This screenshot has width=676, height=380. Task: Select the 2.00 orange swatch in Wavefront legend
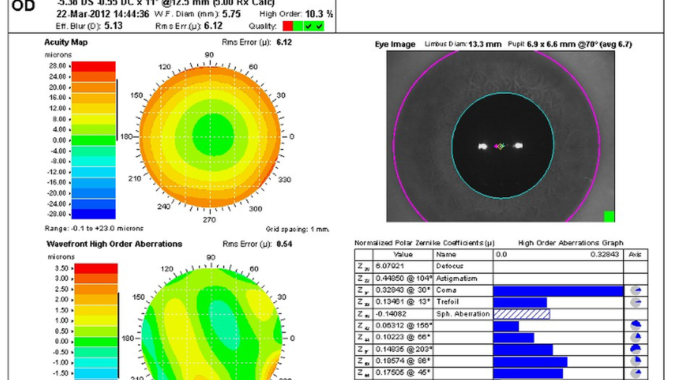pyautogui.click(x=96, y=300)
